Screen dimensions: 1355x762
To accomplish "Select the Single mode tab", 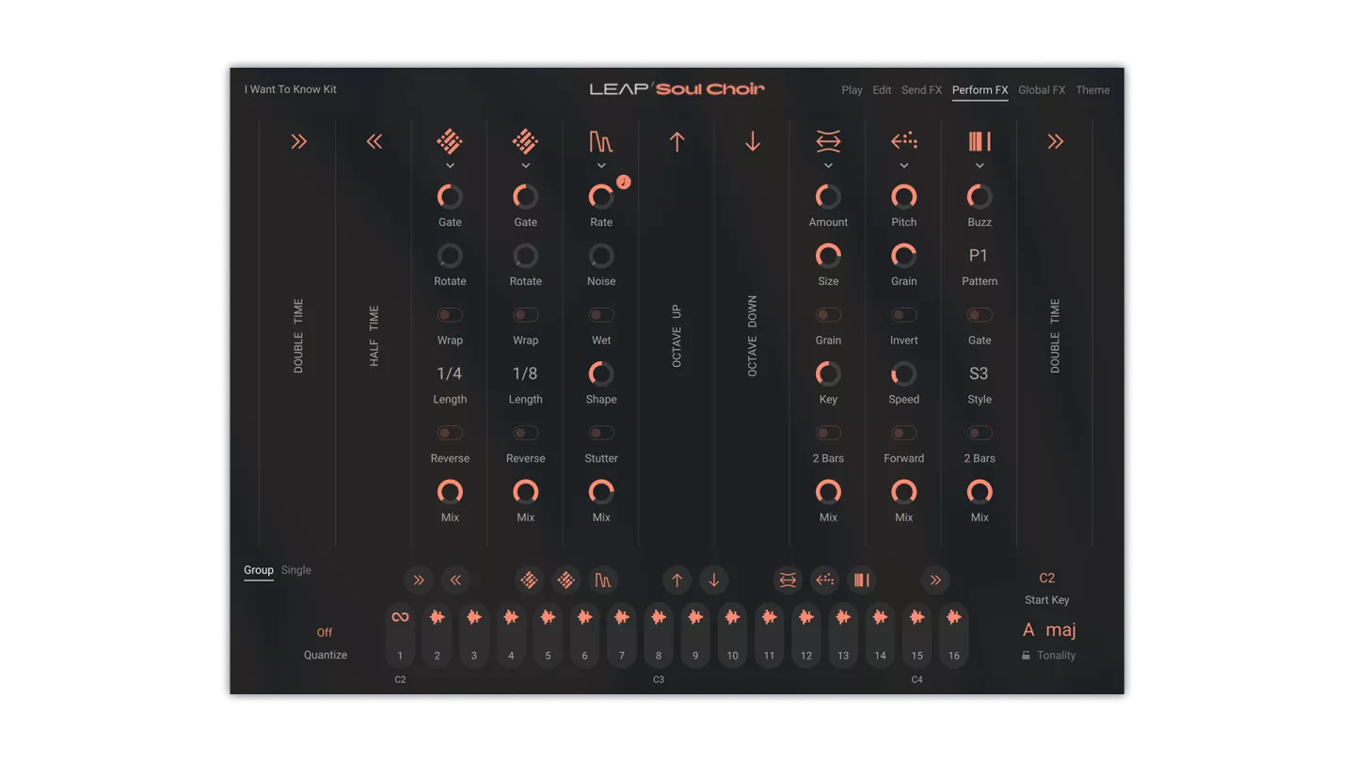I will (x=295, y=570).
